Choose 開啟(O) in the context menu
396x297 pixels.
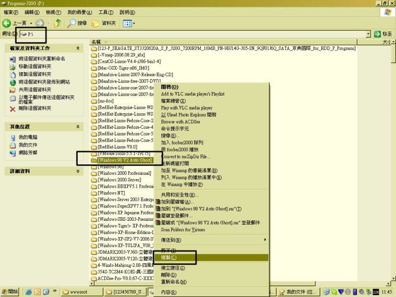click(x=211, y=87)
